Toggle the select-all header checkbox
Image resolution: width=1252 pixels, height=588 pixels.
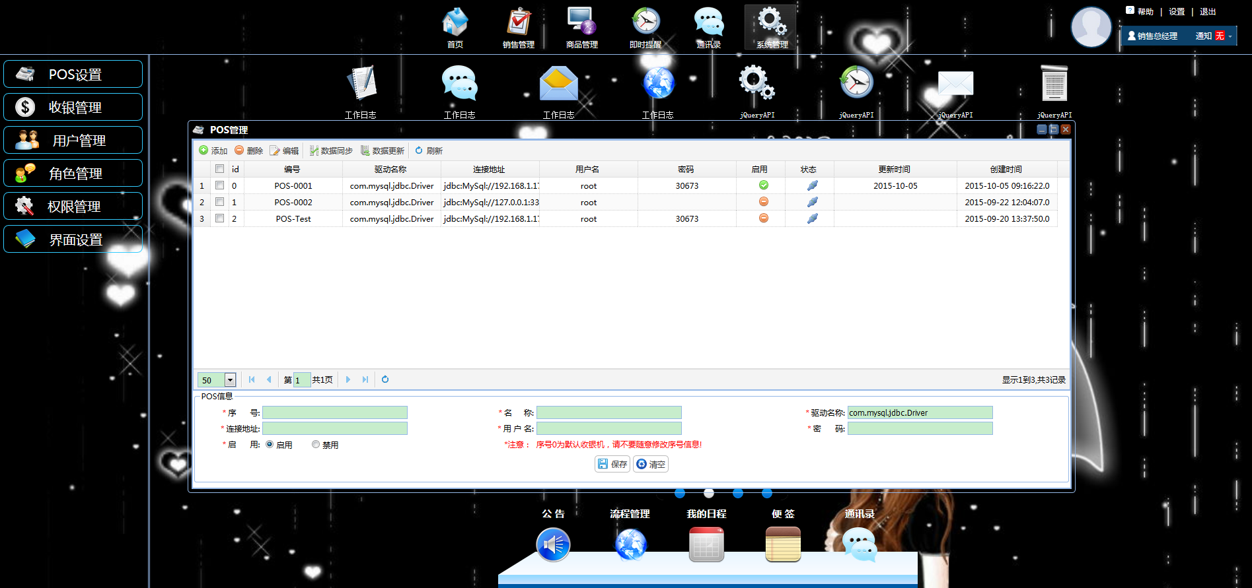(x=219, y=169)
